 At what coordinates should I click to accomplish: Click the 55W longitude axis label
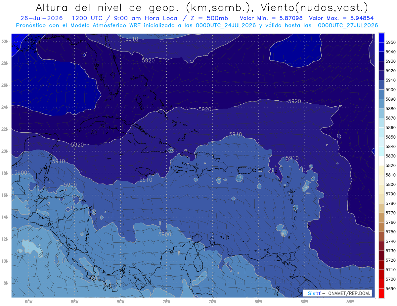[x=350, y=301]
